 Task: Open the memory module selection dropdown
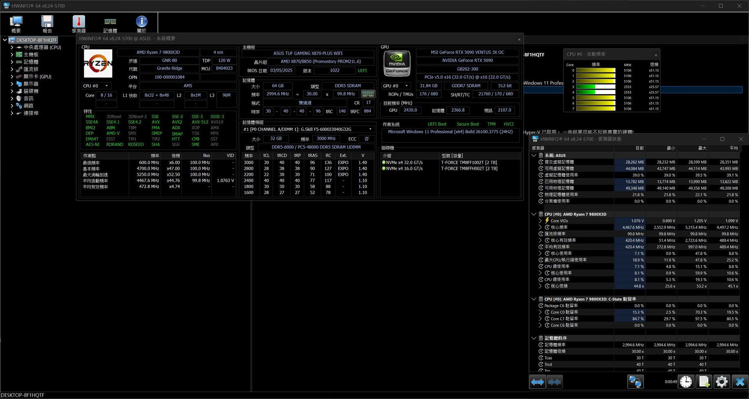[x=370, y=129]
